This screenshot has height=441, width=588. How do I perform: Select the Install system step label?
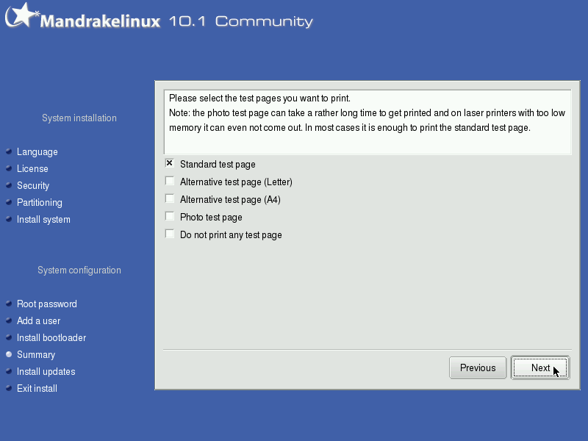(x=43, y=219)
